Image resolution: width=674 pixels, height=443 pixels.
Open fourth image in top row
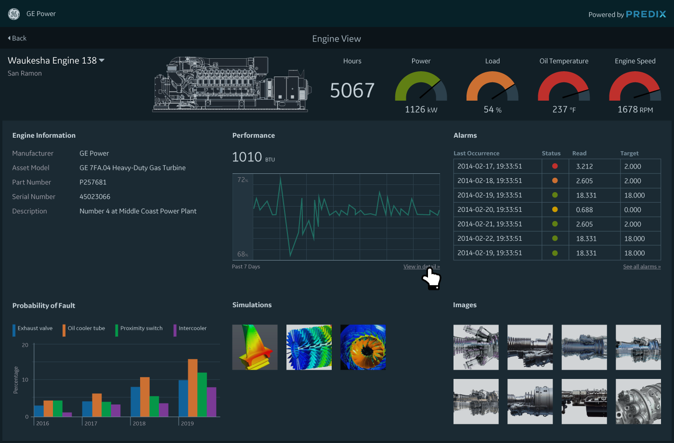tap(638, 347)
